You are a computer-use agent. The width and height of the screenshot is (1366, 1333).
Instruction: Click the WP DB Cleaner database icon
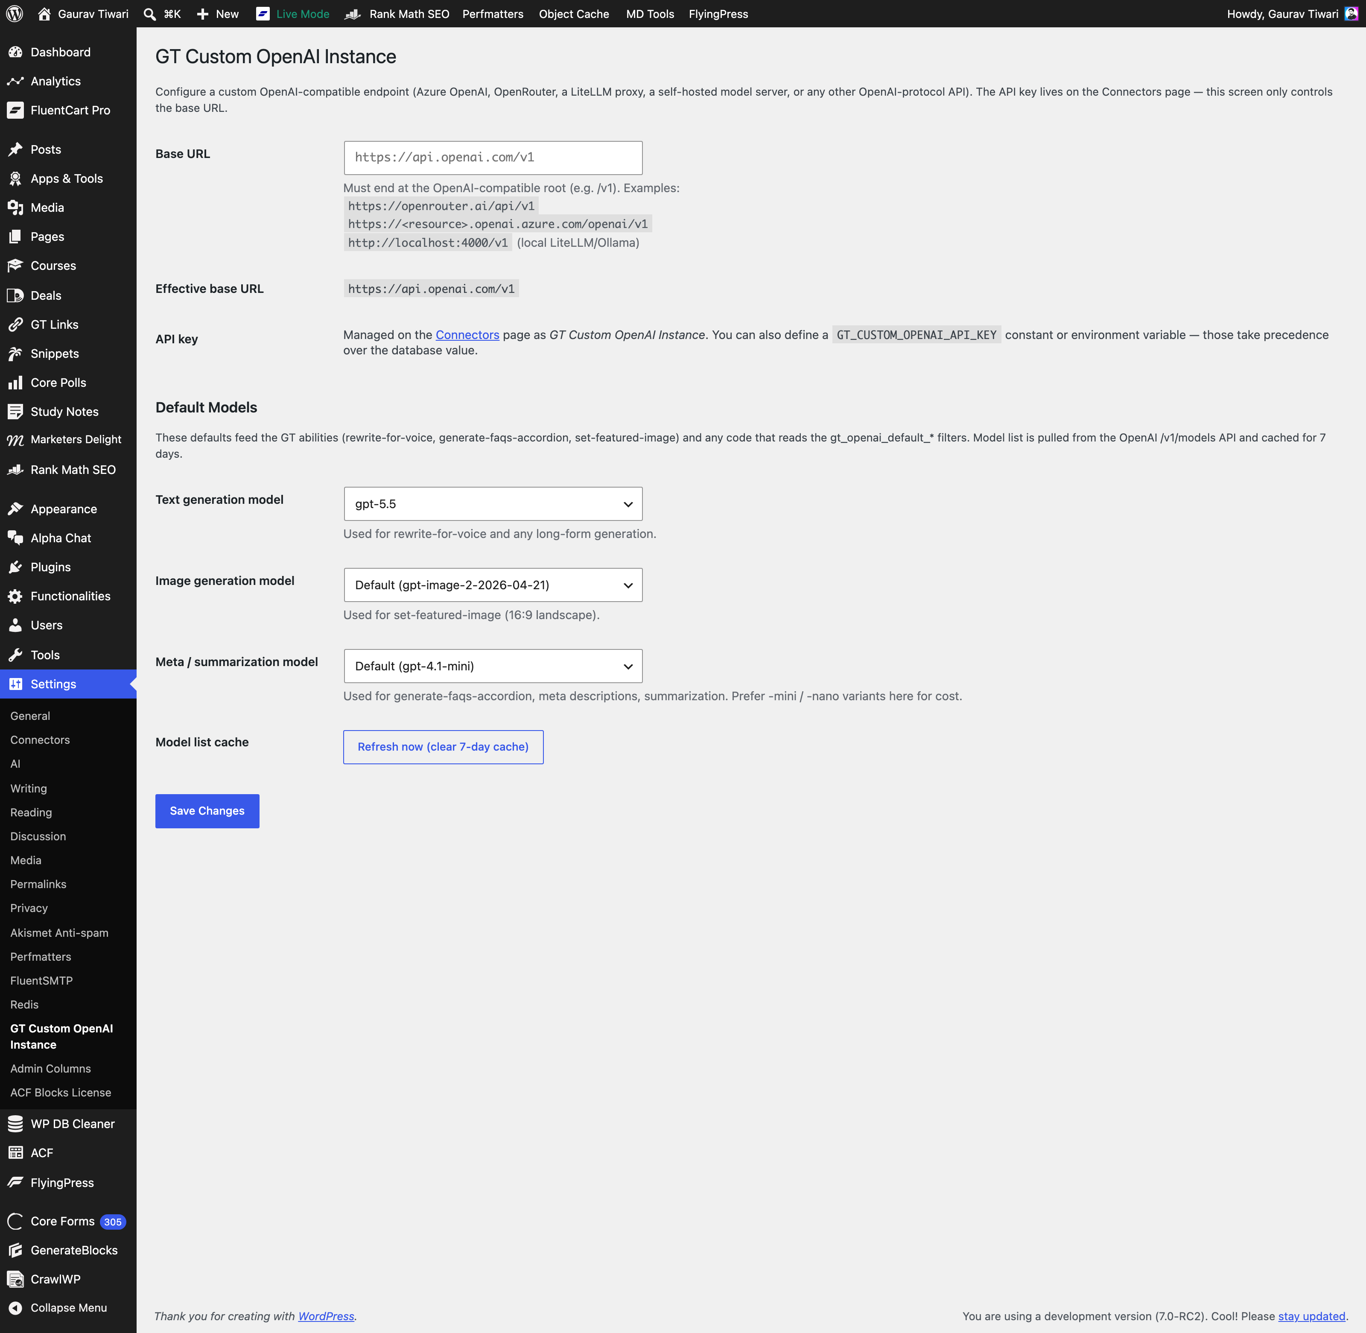[15, 1124]
